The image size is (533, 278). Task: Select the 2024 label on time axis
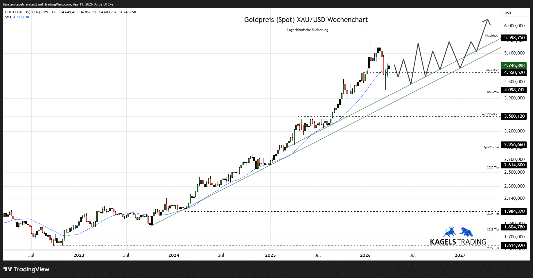pyautogui.click(x=174, y=255)
